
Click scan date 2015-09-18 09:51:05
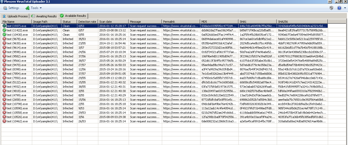pos(112,74)
